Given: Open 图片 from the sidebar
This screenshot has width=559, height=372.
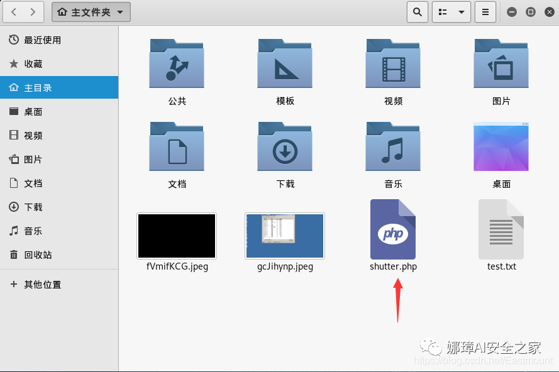Looking at the screenshot, I should [59, 159].
